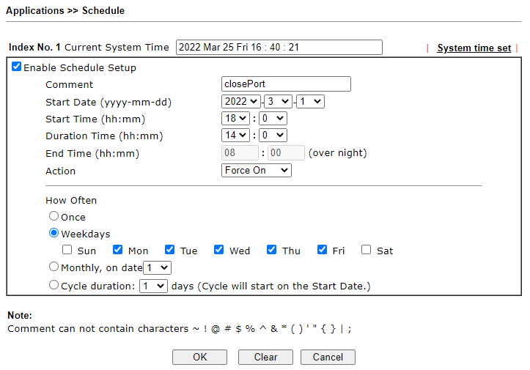530x370 pixels.
Task: Open the Start Time hour dropdown
Action: tap(235, 118)
